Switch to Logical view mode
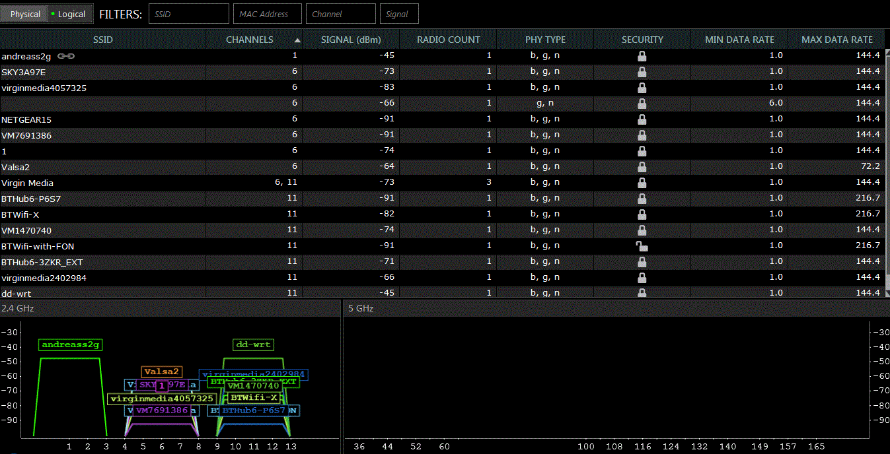Screen dimensions: 890x454 pyautogui.click(x=70, y=14)
